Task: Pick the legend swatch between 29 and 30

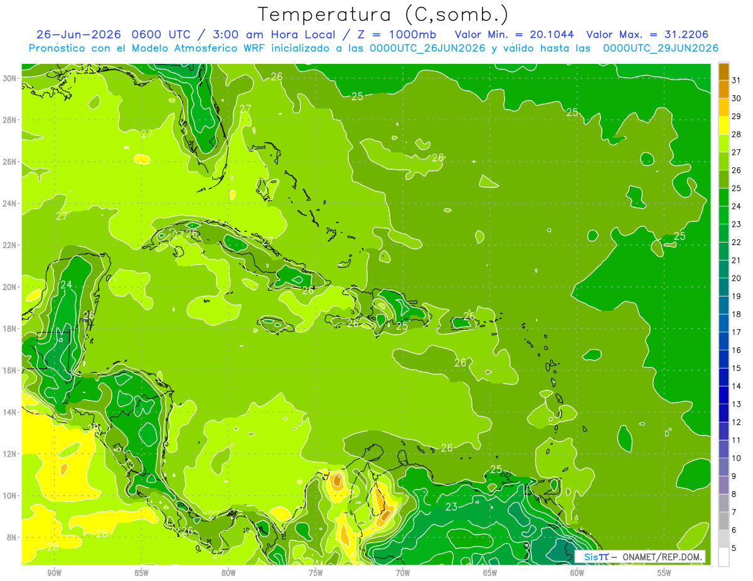Action: [724, 108]
